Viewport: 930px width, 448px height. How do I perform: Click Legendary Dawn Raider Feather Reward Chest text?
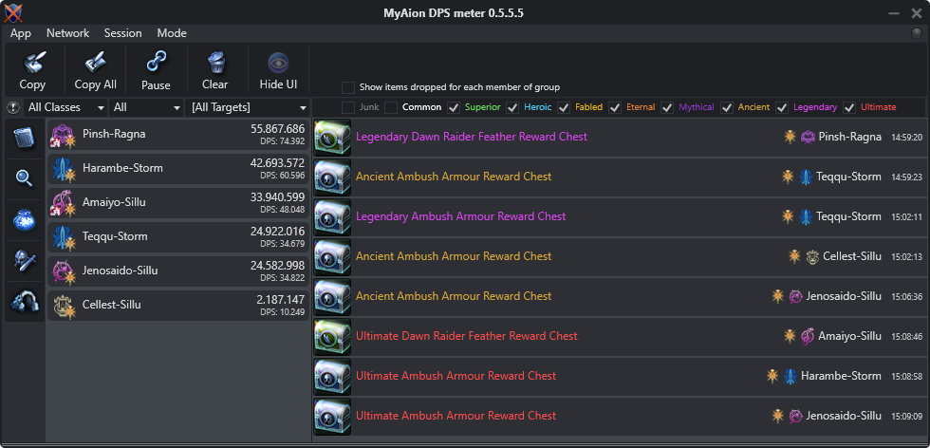(472, 137)
